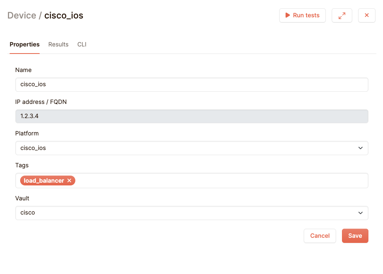The width and height of the screenshot is (383, 274).
Task: Click the IP address field showing 1.2.3.4
Action: tap(191, 117)
